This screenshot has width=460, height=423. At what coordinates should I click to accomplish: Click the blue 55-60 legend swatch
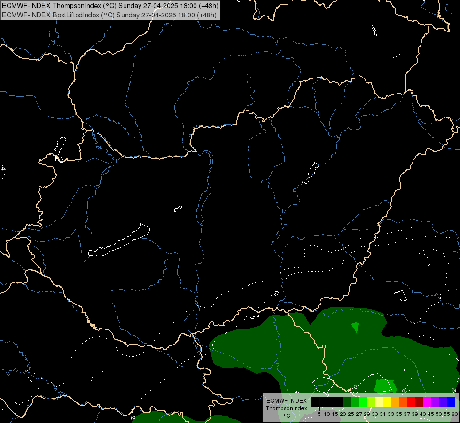tap(451, 402)
